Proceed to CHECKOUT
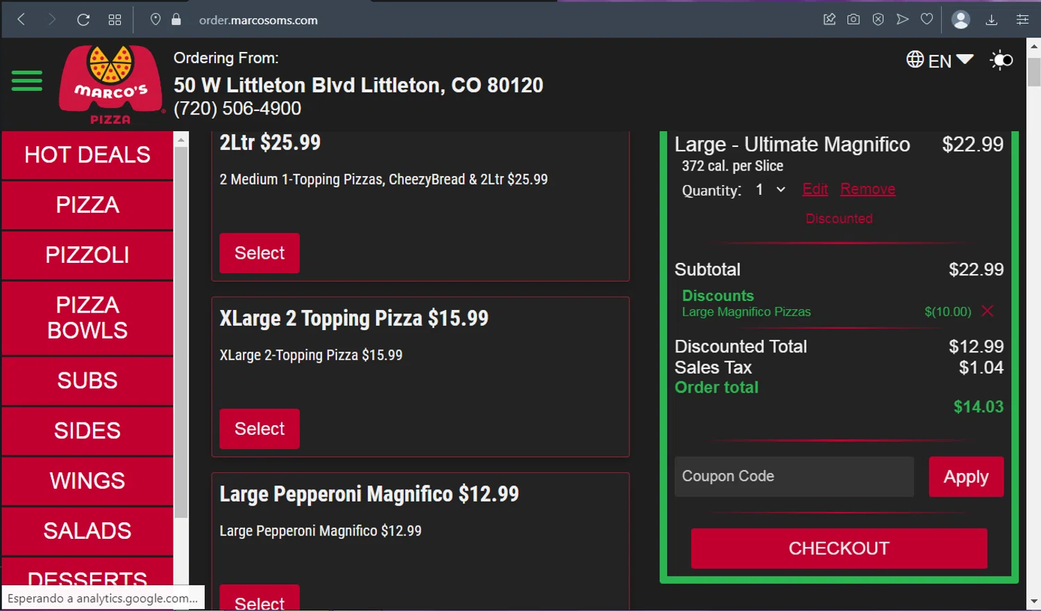Image resolution: width=1041 pixels, height=611 pixels. (x=839, y=549)
